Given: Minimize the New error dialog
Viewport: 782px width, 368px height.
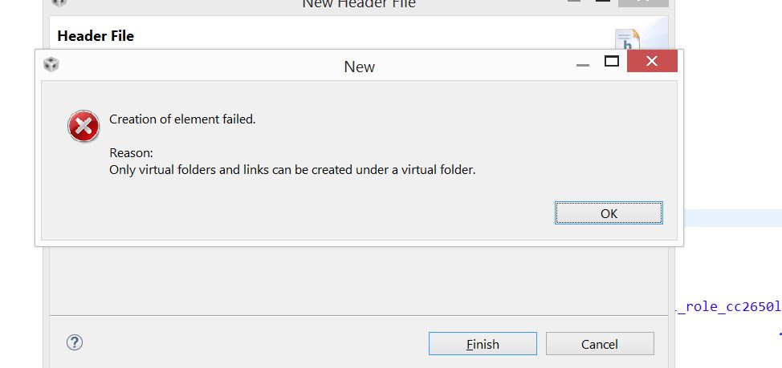Looking at the screenshot, I should click(x=583, y=64).
